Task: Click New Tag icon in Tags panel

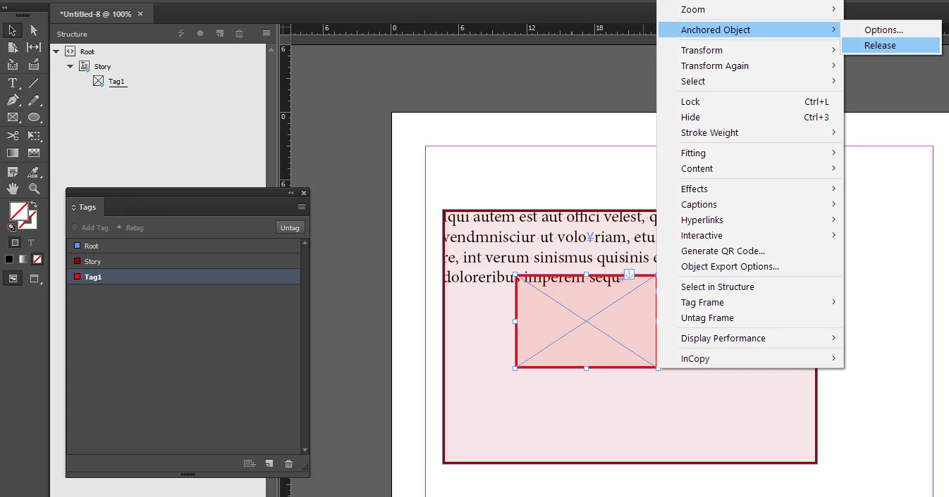Action: 269,463
